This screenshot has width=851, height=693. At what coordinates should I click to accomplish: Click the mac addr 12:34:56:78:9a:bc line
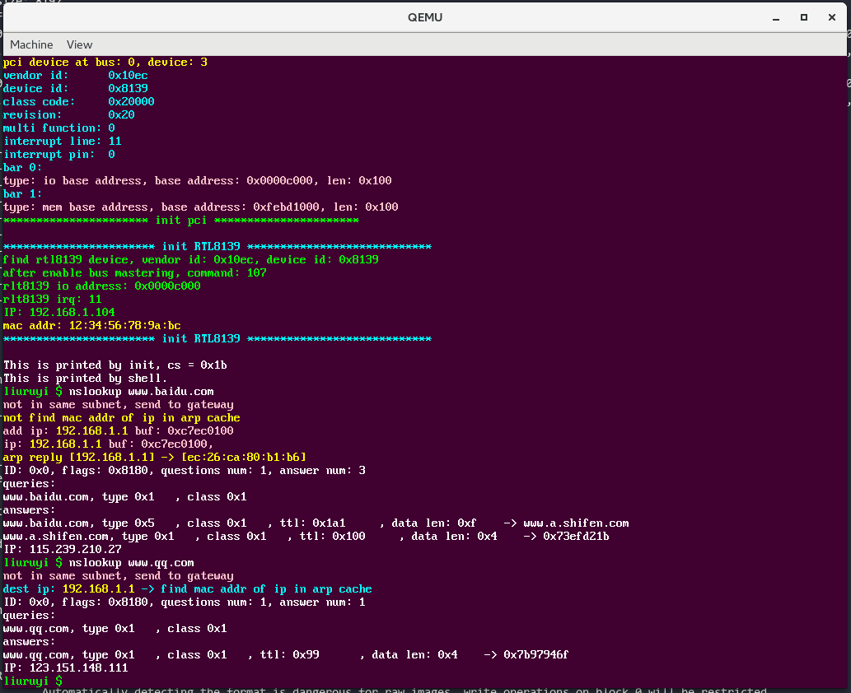pyautogui.click(x=92, y=325)
